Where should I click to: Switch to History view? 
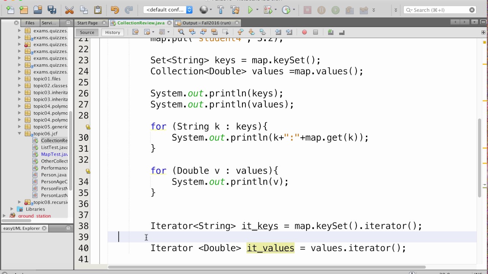(x=112, y=32)
